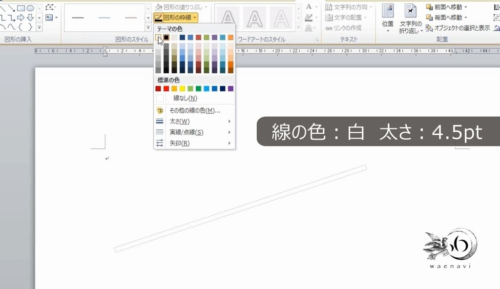Select the white swatch under テーマの色
The height and width of the screenshot is (289, 500).
coord(159,36)
